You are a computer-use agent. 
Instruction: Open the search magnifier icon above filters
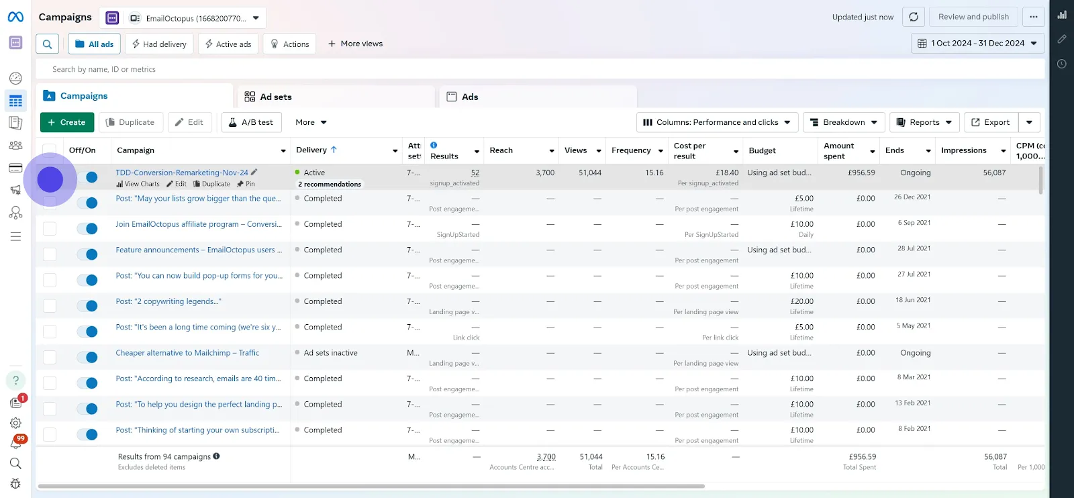[47, 44]
